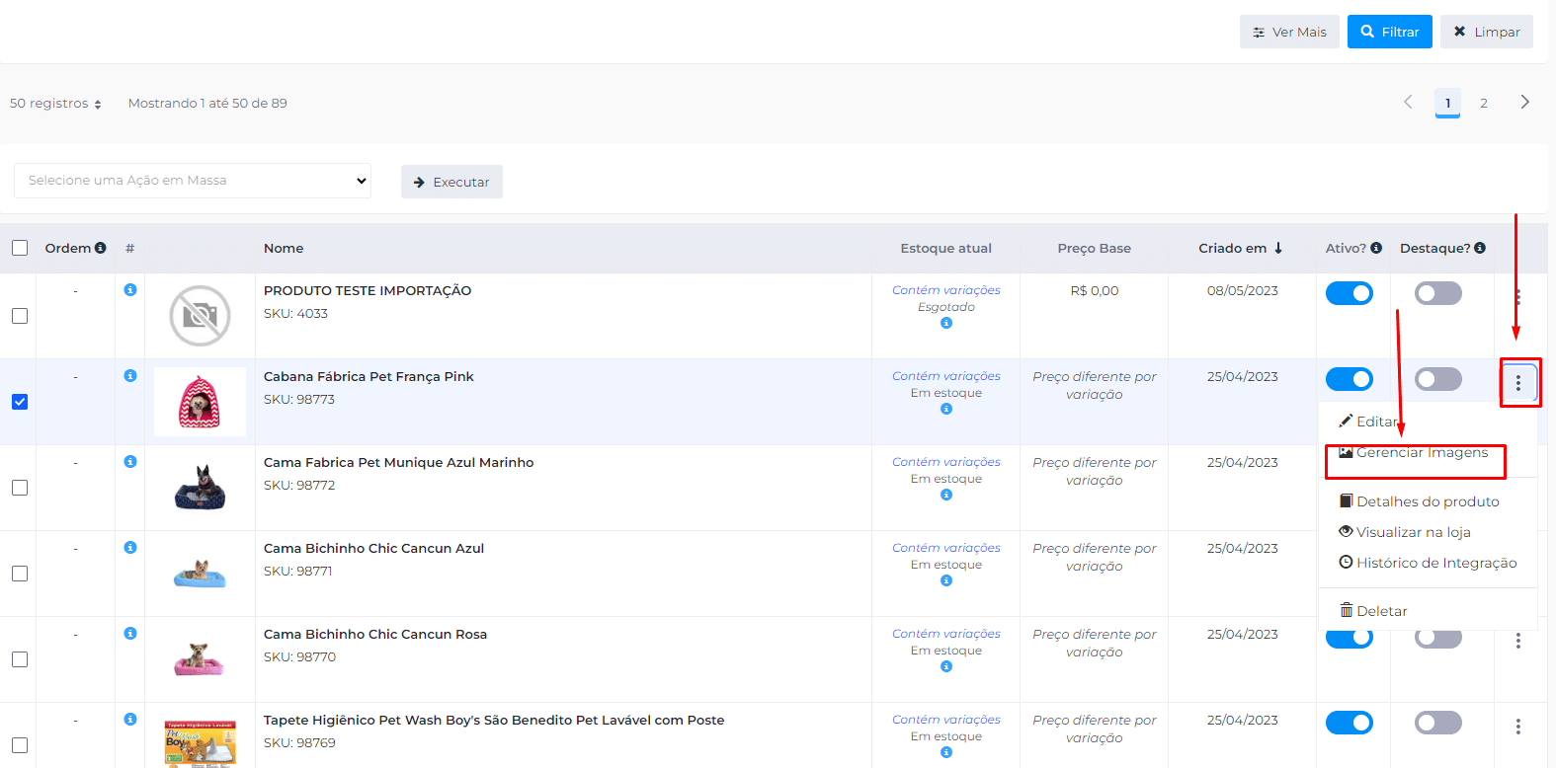The height and width of the screenshot is (768, 1556).
Task: Disable Ativo toggle for PRODUTO TESTE IMPORTAÇÃO
Action: [x=1349, y=293]
